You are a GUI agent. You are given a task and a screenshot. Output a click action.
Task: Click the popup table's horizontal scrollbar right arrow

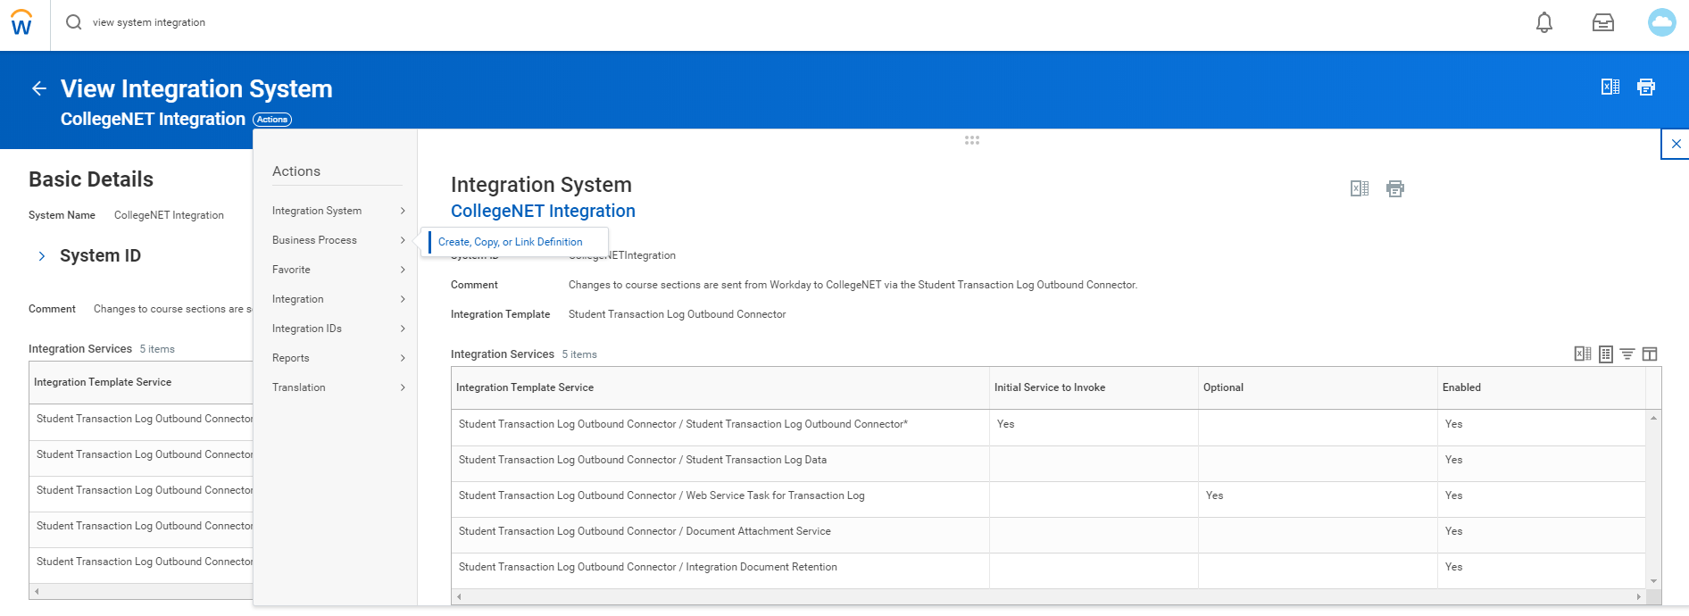coord(1639,596)
